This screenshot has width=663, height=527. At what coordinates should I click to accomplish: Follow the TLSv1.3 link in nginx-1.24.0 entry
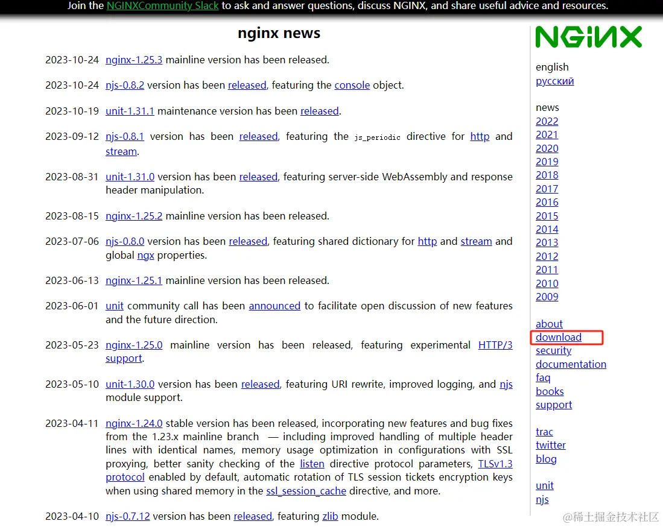tap(495, 464)
